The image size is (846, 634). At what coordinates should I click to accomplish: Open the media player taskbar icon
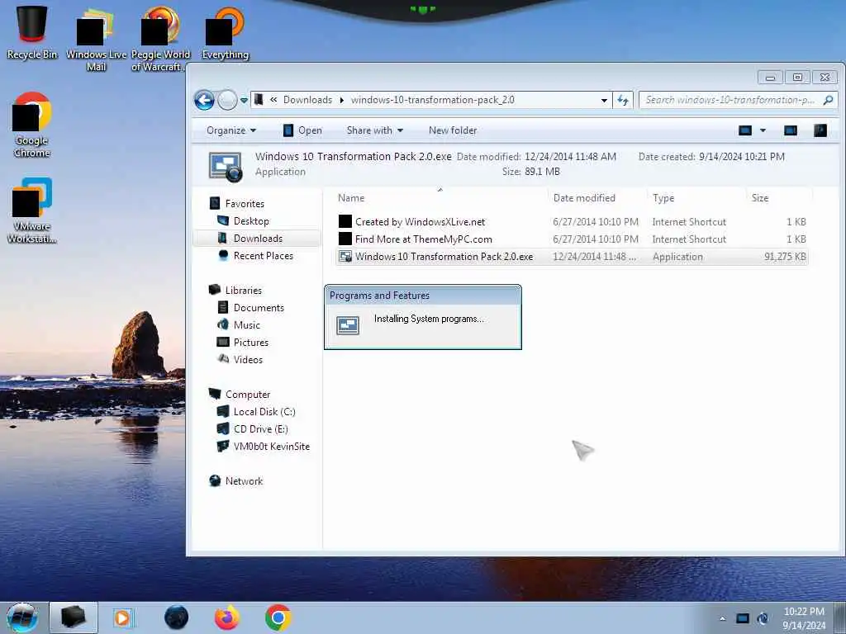pos(122,617)
